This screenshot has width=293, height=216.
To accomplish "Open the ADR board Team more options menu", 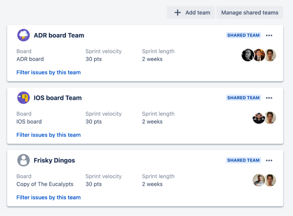I will coord(269,36).
